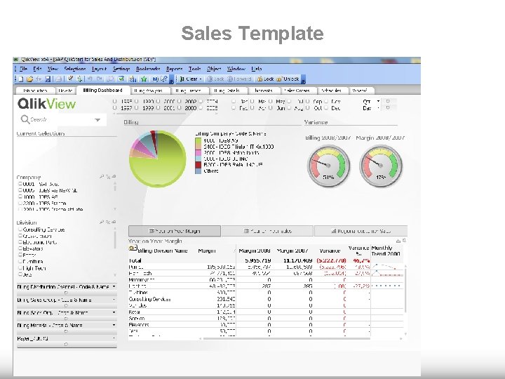Click the Undo arrow toolbar icon
Viewport: 505px width, 379px height.
pyautogui.click(x=90, y=79)
